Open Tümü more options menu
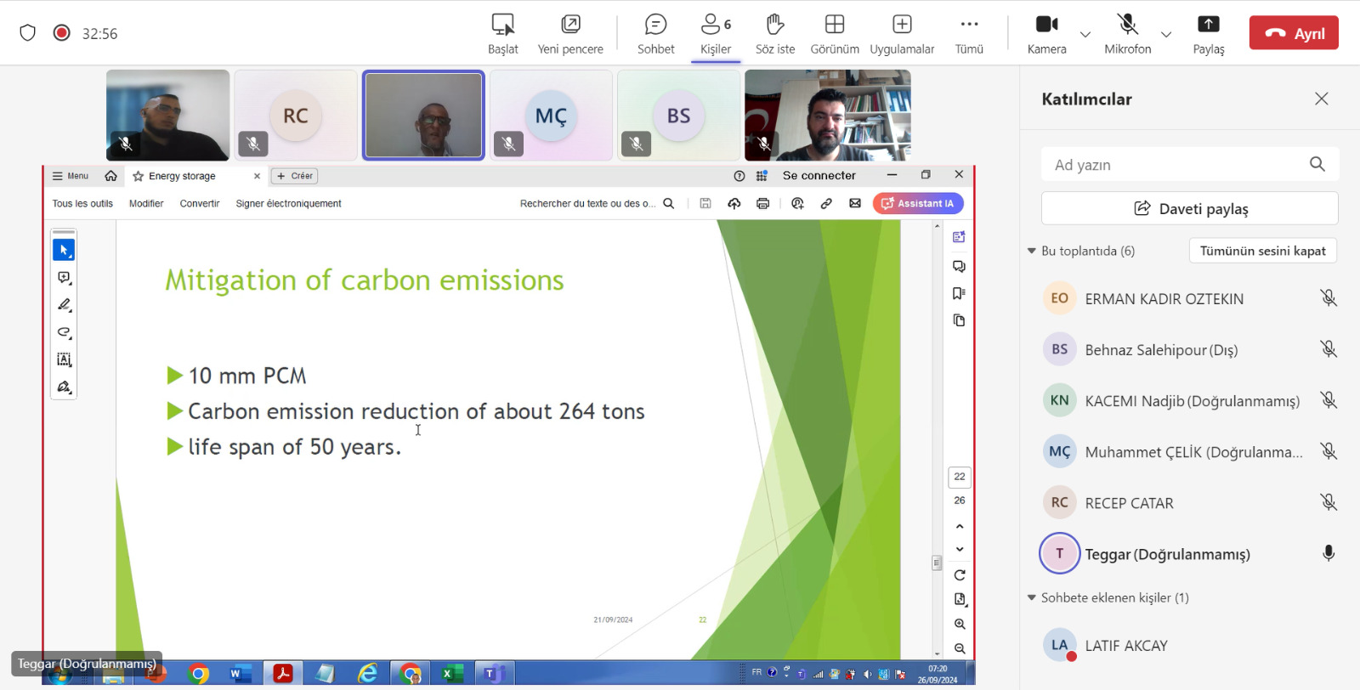The width and height of the screenshot is (1360, 690). tap(969, 34)
